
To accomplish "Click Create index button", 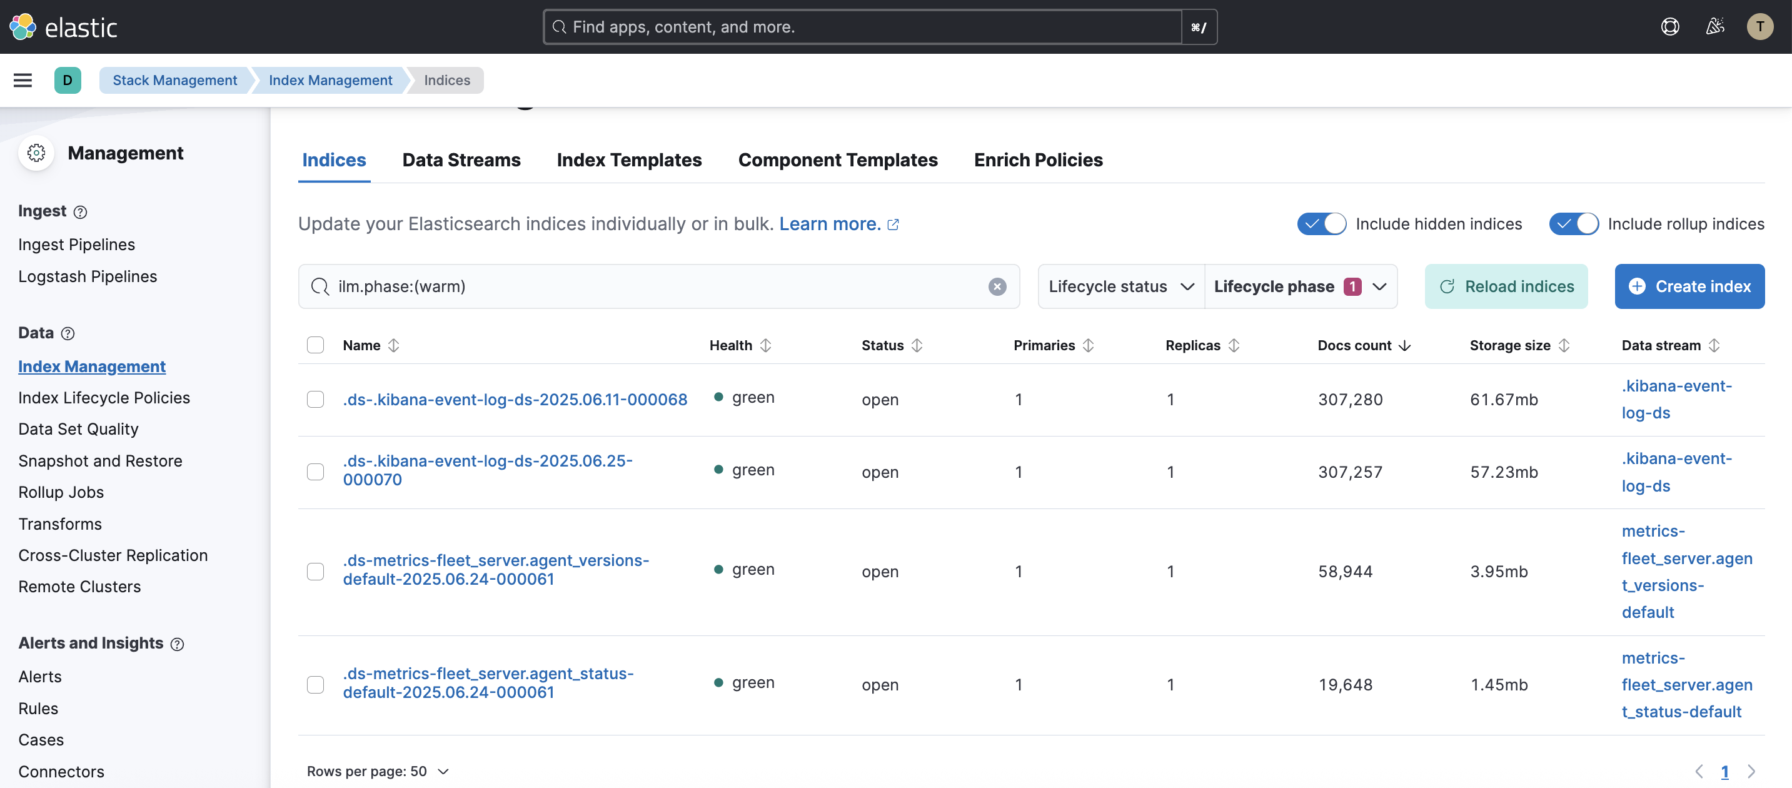I will tap(1689, 286).
